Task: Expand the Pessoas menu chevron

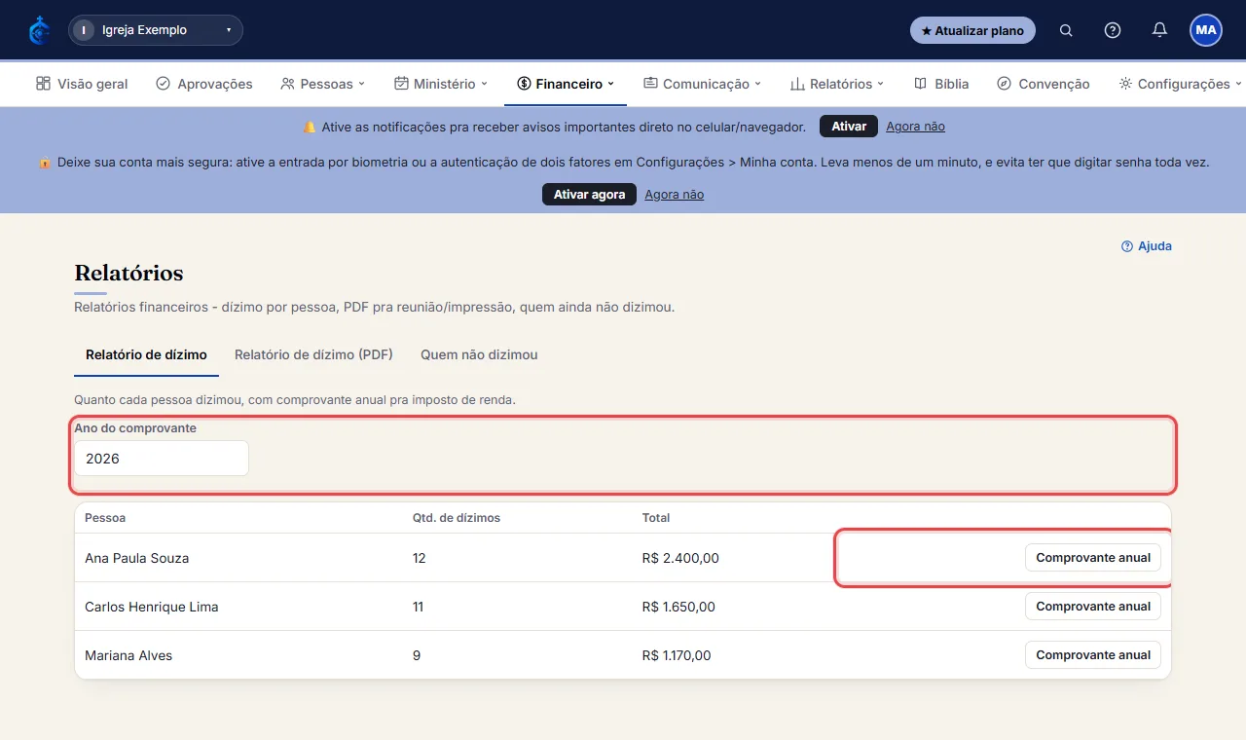Action: pos(361,84)
